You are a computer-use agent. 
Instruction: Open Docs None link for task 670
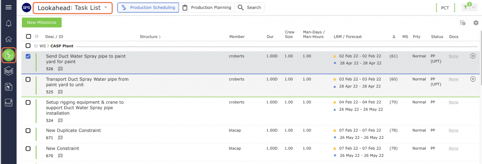pos(454,148)
